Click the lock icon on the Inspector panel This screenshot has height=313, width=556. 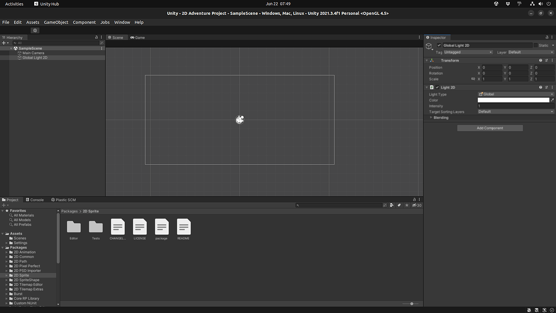pos(546,36)
